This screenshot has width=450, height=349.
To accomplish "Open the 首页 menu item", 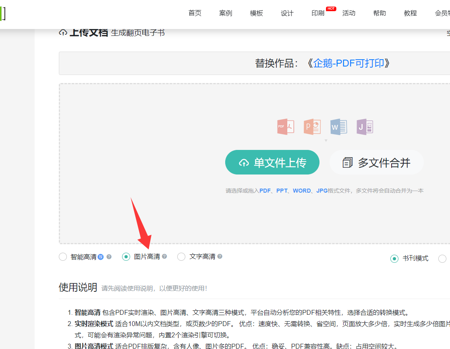I will [x=195, y=13].
